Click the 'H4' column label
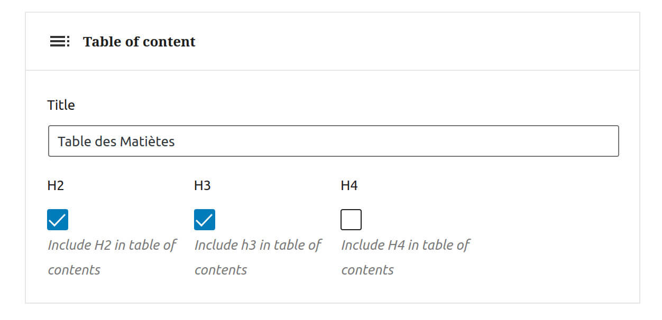Viewport: 662px width, 320px height. tap(348, 185)
